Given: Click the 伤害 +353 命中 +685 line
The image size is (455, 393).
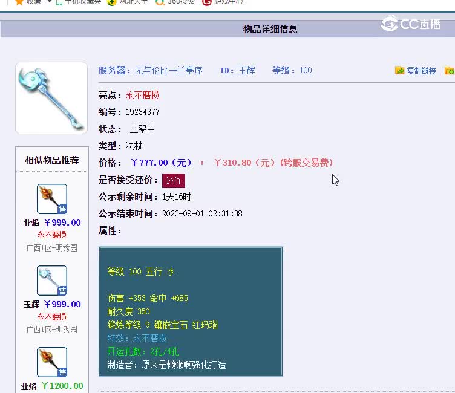Looking at the screenshot, I should tap(148, 298).
